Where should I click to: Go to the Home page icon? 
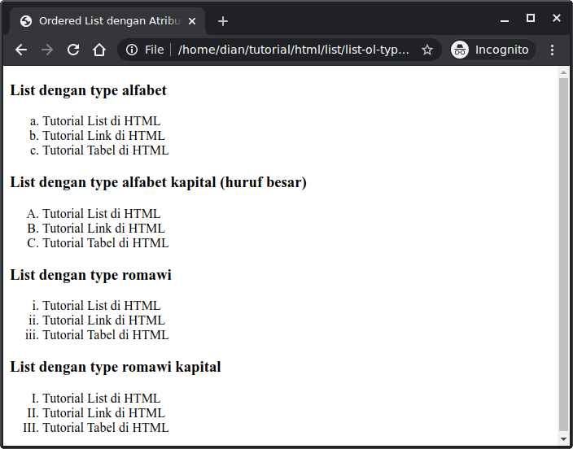(99, 50)
